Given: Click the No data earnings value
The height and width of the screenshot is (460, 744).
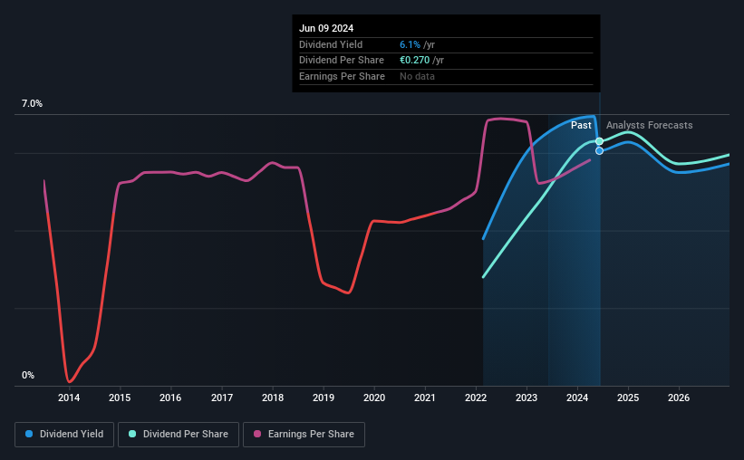Looking at the screenshot, I should [417, 76].
